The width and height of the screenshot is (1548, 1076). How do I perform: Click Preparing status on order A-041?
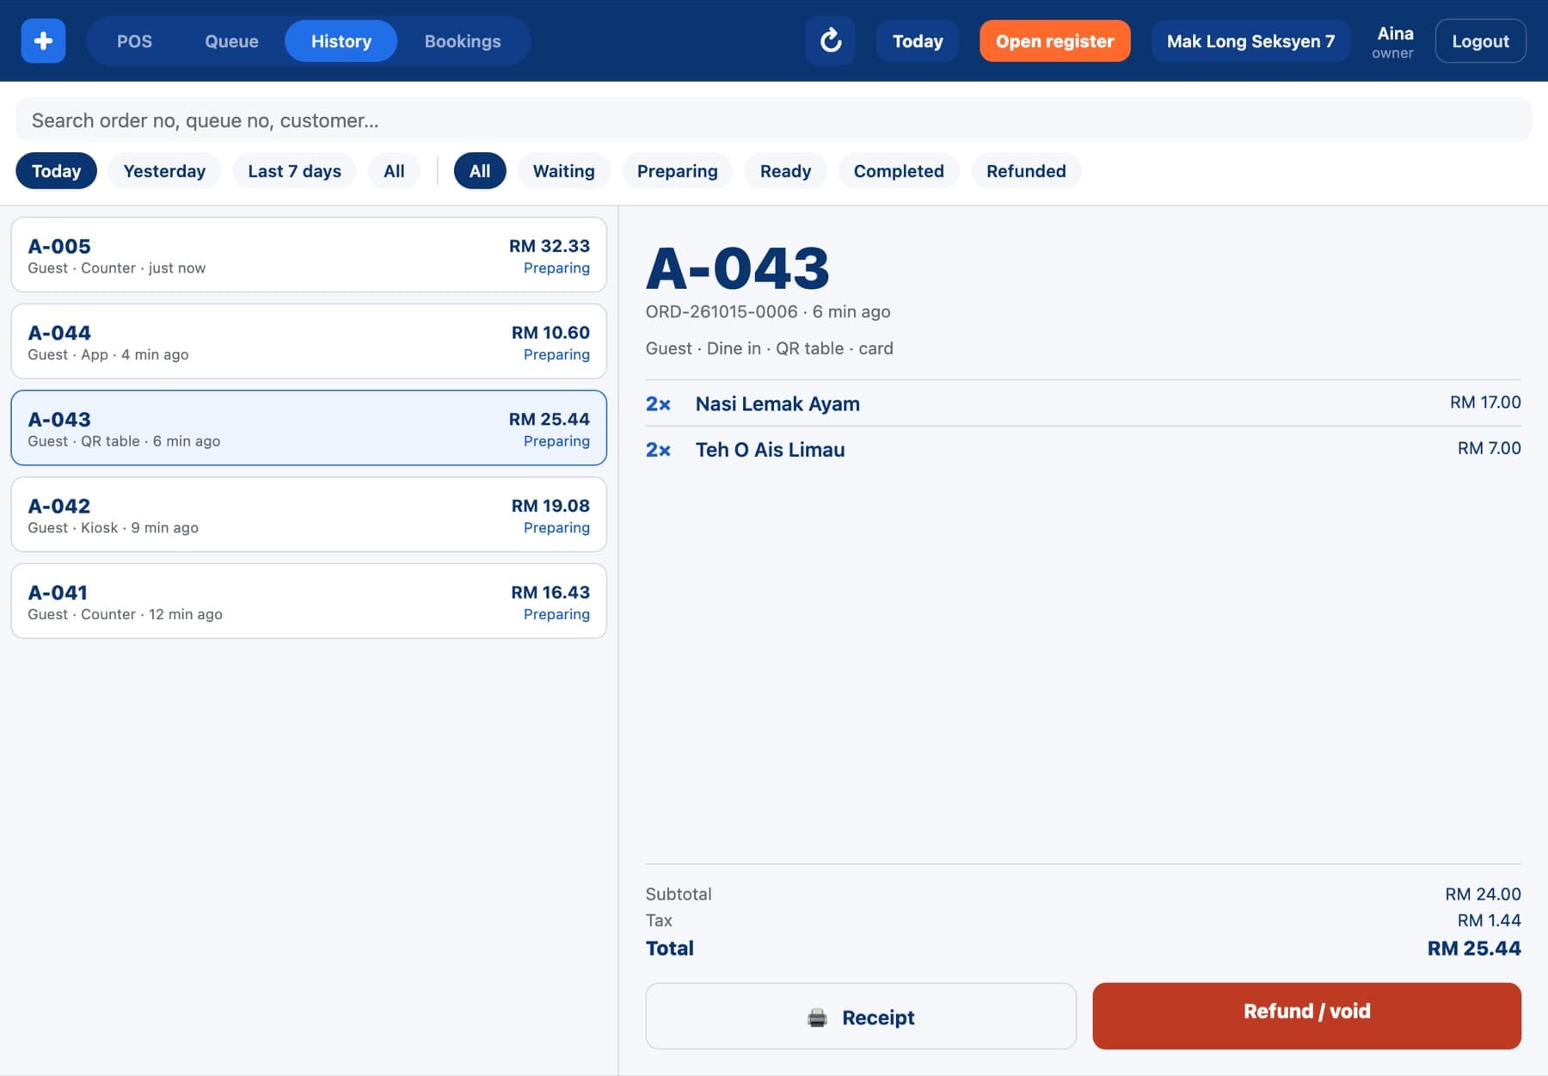[556, 614]
